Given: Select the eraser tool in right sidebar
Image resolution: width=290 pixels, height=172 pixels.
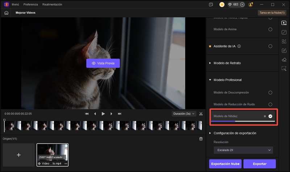Looking at the screenshot, I should tap(284, 60).
